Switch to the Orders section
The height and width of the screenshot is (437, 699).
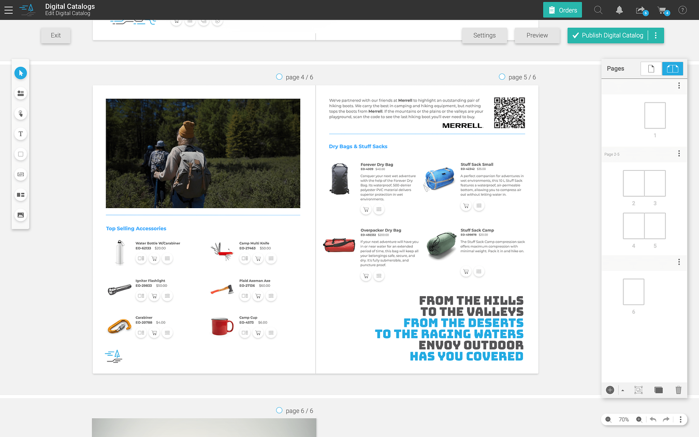pyautogui.click(x=562, y=9)
